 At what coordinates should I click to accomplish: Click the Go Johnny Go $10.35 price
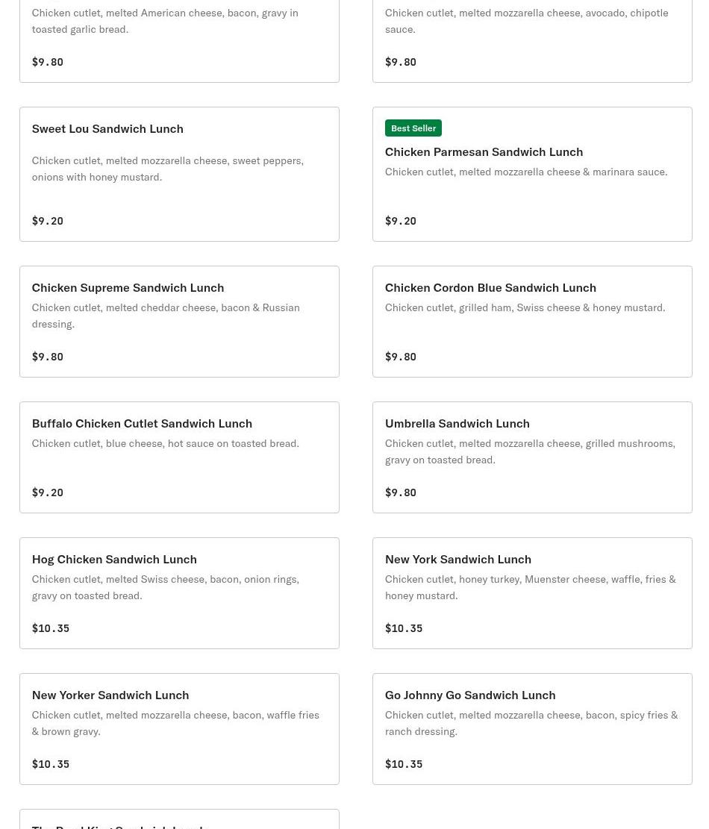pyautogui.click(x=404, y=764)
